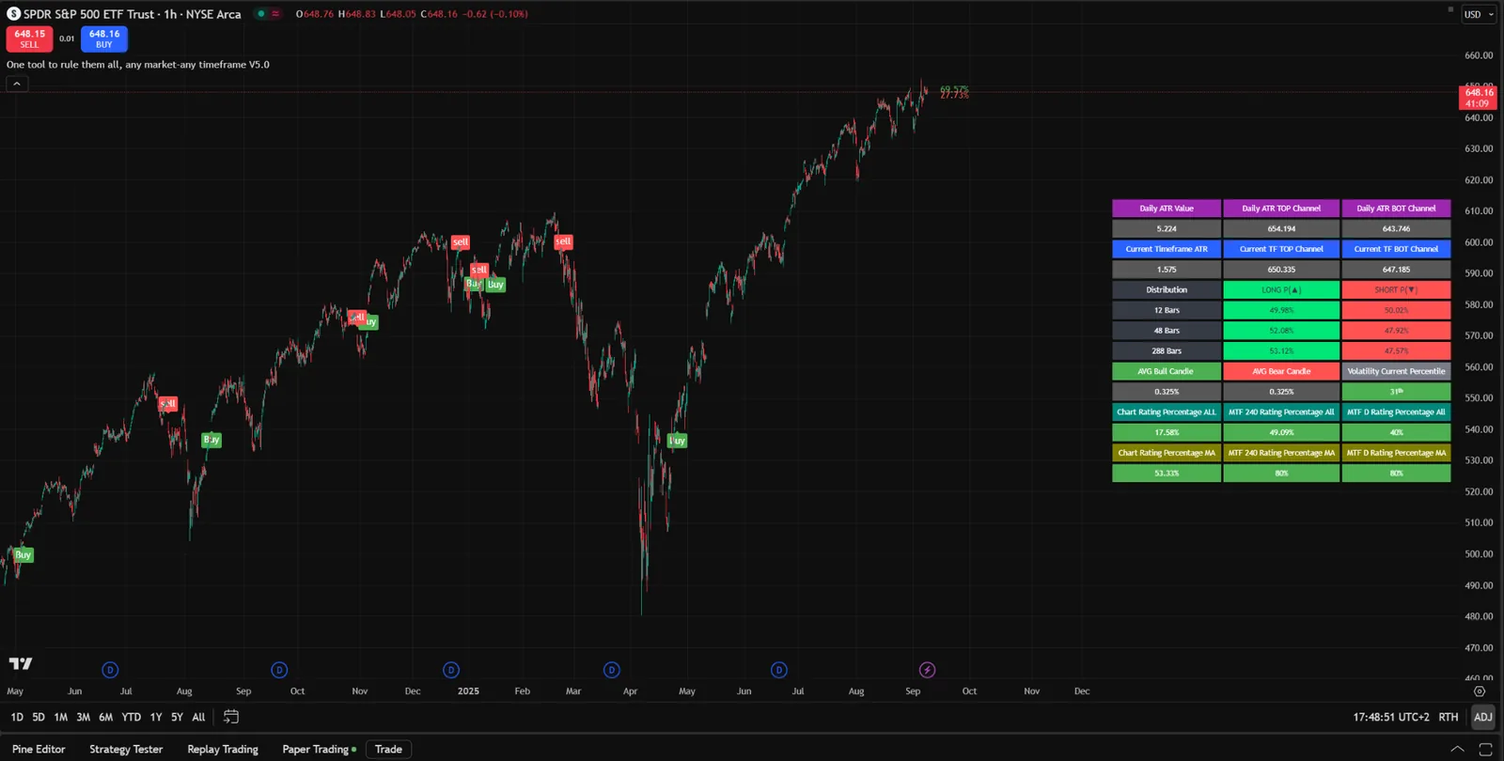
Task: Open the Replay Trading tab
Action: coord(223,749)
